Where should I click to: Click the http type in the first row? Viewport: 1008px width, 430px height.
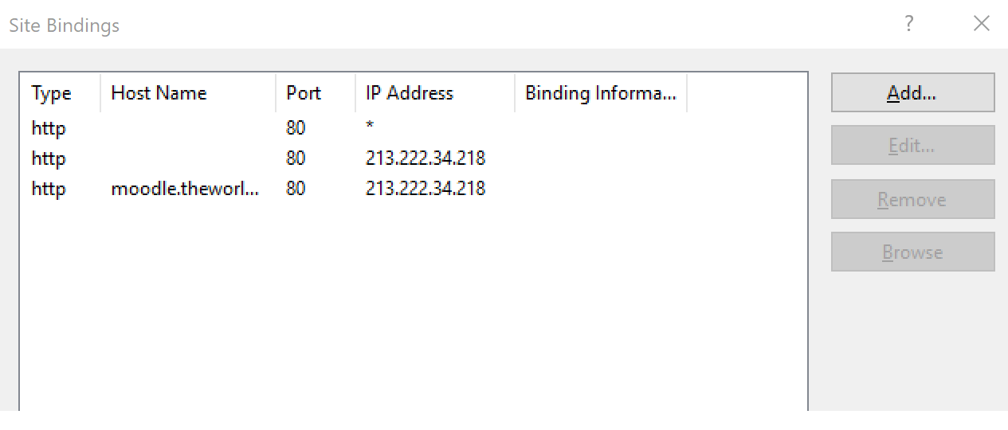(x=49, y=127)
